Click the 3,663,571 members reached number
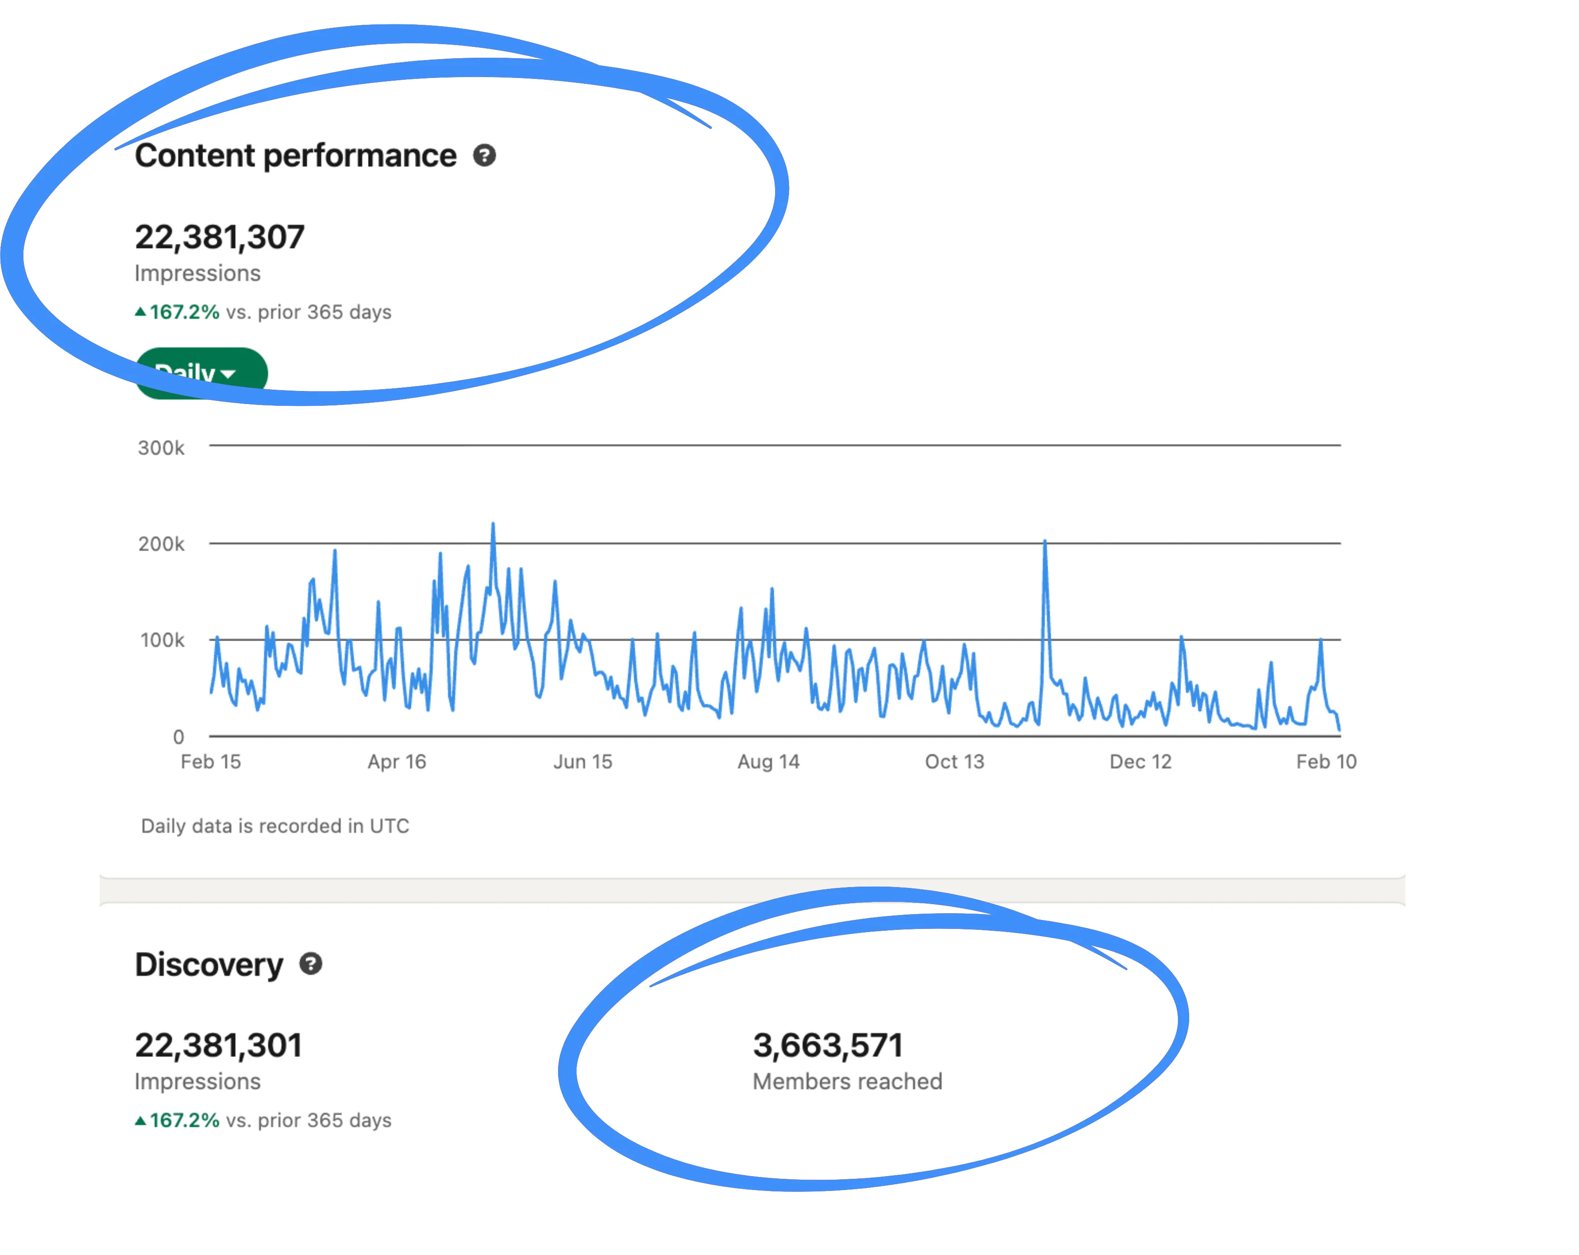Image resolution: width=1579 pixels, height=1255 pixels. pos(827,1045)
